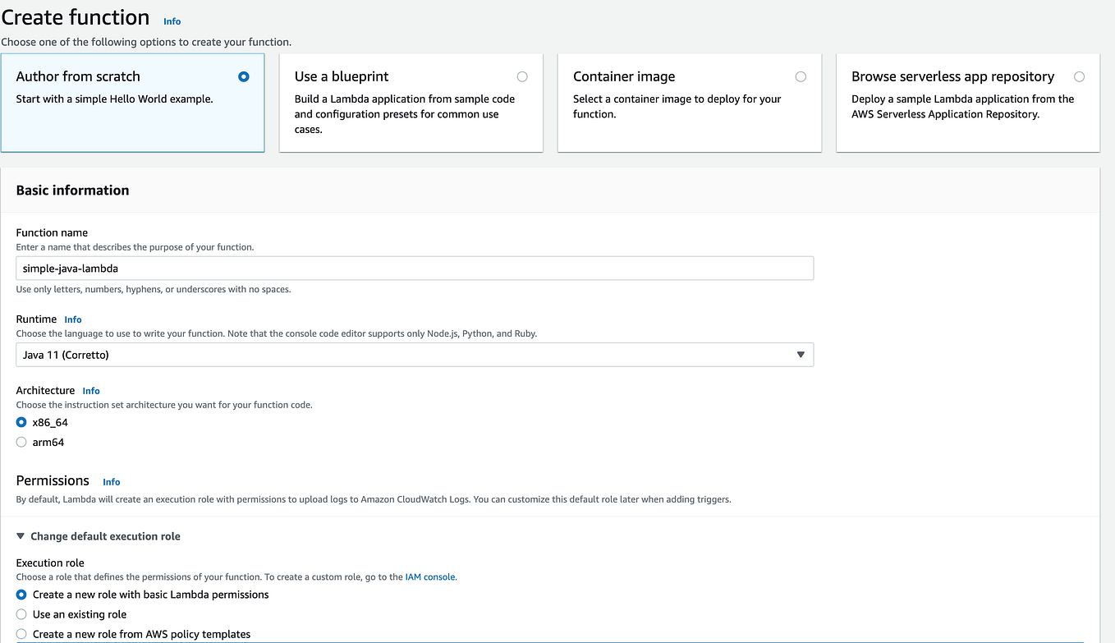Image resolution: width=1115 pixels, height=643 pixels.
Task: Click the Function name input field
Action: point(415,269)
